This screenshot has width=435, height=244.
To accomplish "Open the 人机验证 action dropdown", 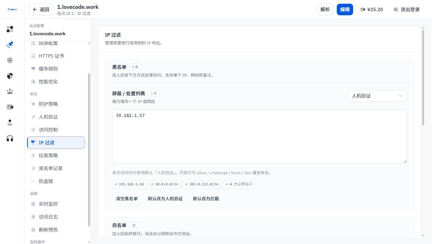I will [x=377, y=96].
